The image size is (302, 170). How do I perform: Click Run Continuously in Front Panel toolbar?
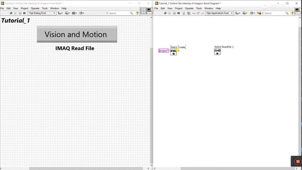[16, 13]
